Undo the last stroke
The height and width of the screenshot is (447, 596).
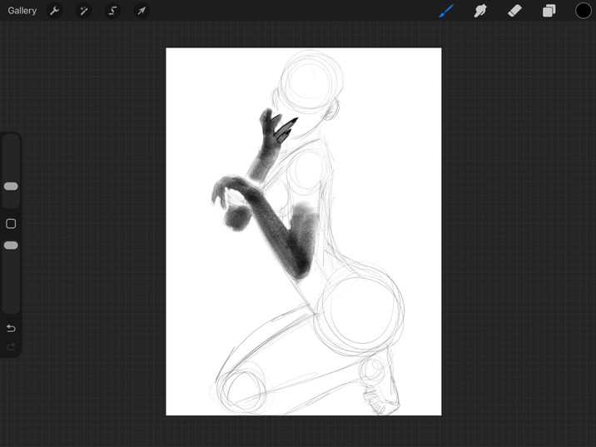click(11, 328)
